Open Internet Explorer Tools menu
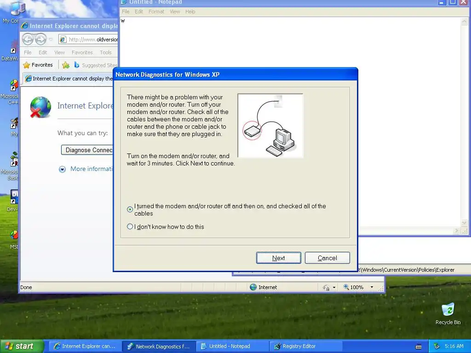471x353 pixels. tap(106, 52)
